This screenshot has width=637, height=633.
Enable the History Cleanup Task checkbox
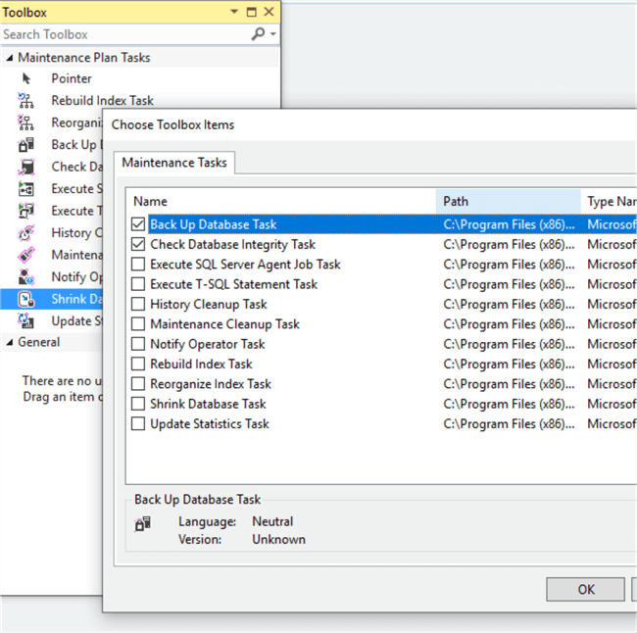click(138, 304)
